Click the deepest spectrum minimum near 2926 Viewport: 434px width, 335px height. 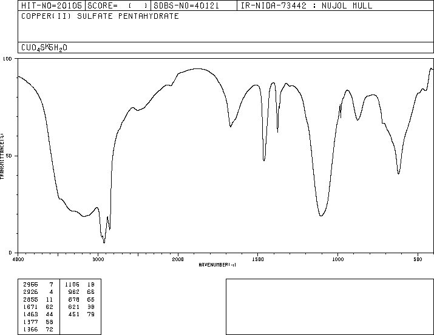click(104, 242)
